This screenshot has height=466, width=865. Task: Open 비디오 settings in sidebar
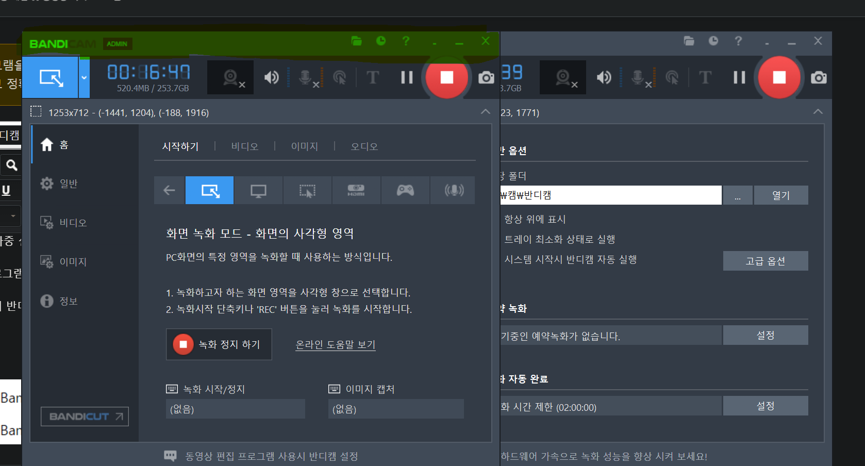[85, 223]
